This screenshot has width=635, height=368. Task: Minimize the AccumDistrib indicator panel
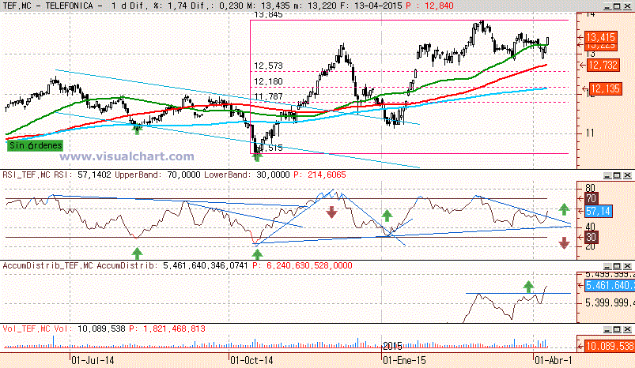607,266
